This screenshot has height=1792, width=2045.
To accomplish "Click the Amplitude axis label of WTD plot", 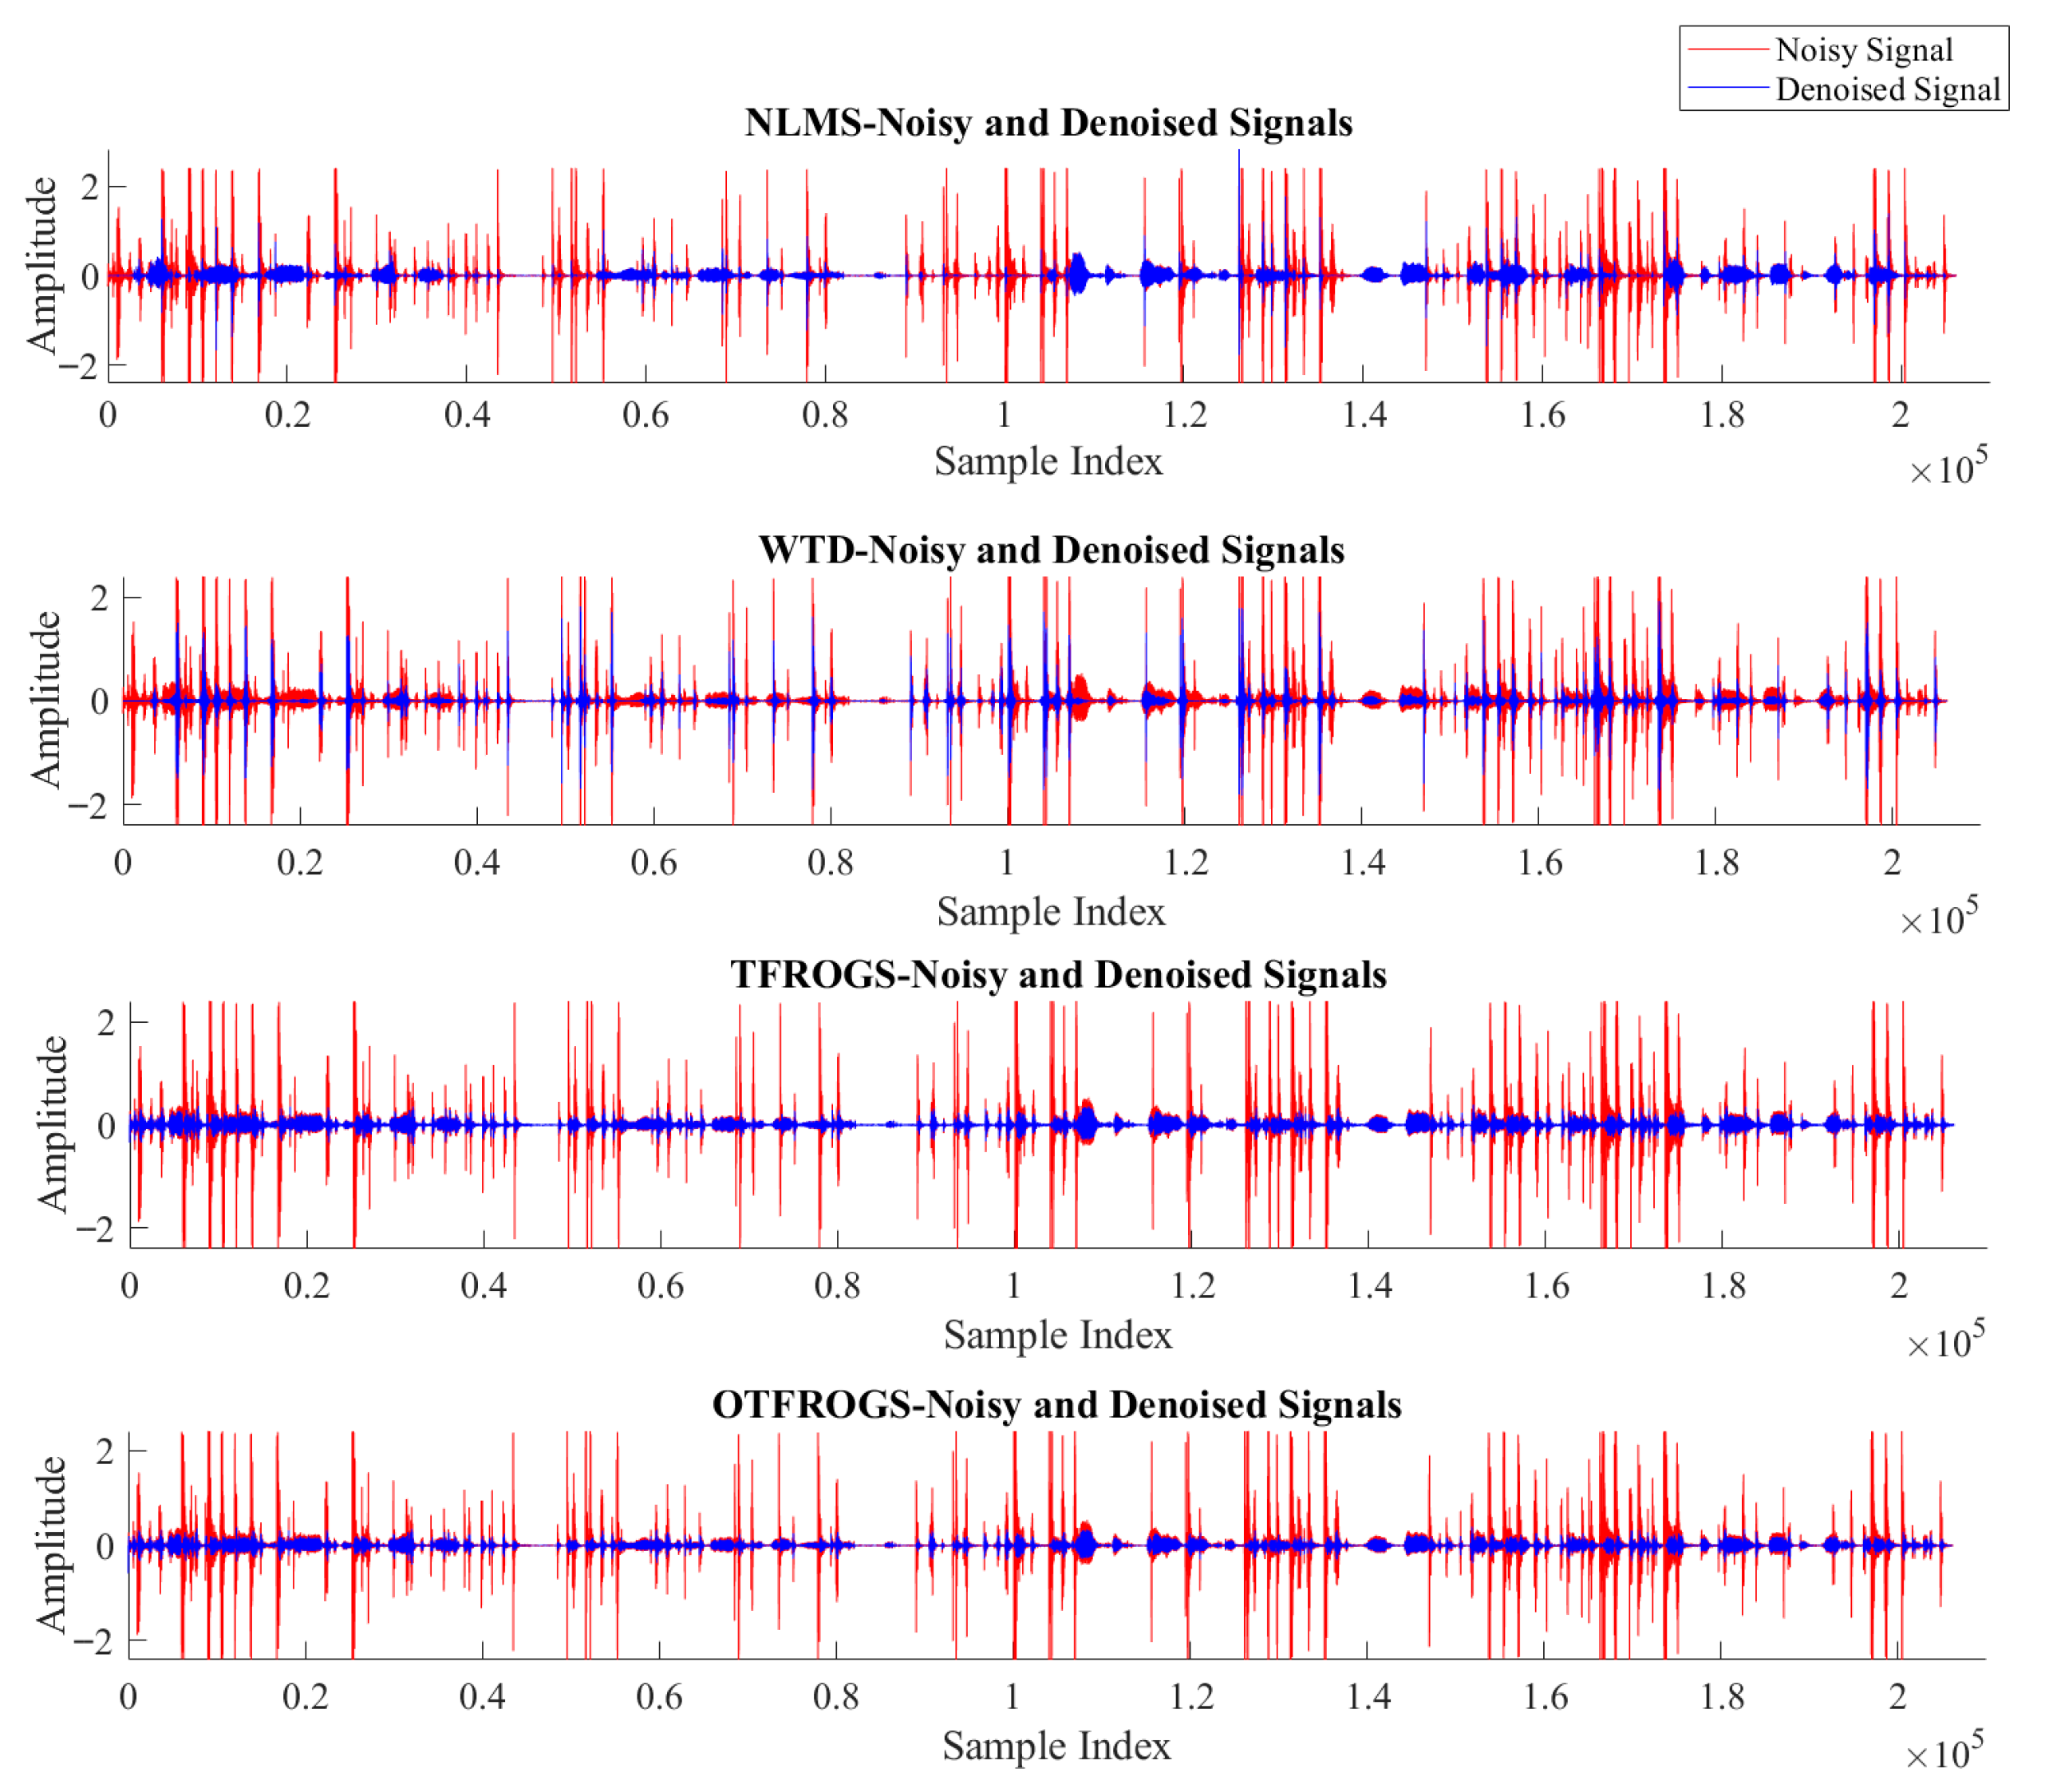I will point(46,699).
